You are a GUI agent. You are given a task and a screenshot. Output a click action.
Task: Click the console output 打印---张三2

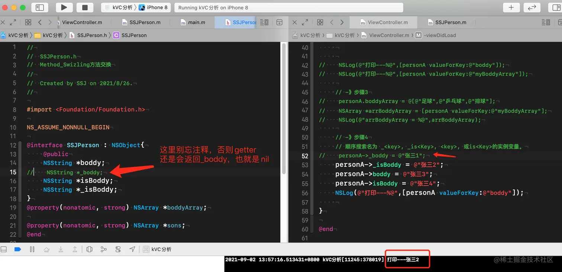point(403,259)
